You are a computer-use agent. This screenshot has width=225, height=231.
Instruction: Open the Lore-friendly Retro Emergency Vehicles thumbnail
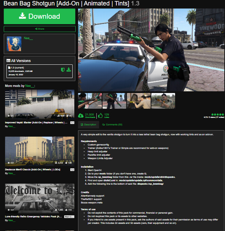coord(40,198)
